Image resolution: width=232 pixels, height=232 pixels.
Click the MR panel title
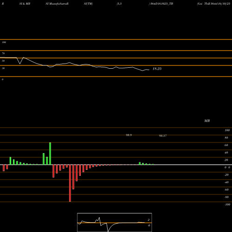point(207,121)
